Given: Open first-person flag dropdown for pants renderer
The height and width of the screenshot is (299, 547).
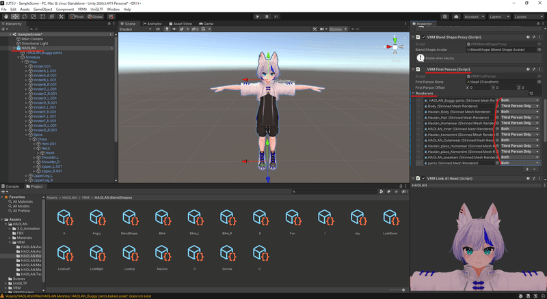Looking at the screenshot, I should (520, 162).
